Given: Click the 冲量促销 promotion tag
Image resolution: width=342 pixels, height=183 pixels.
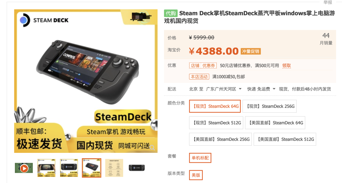Looking at the screenshot, I should [x=250, y=51].
